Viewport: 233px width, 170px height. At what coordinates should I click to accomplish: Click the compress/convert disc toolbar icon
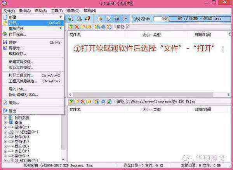tap(79, 19)
